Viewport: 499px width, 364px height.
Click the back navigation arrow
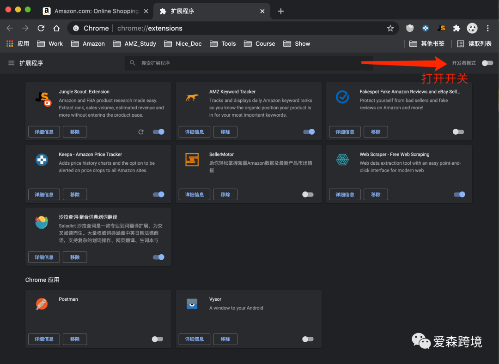click(x=10, y=28)
